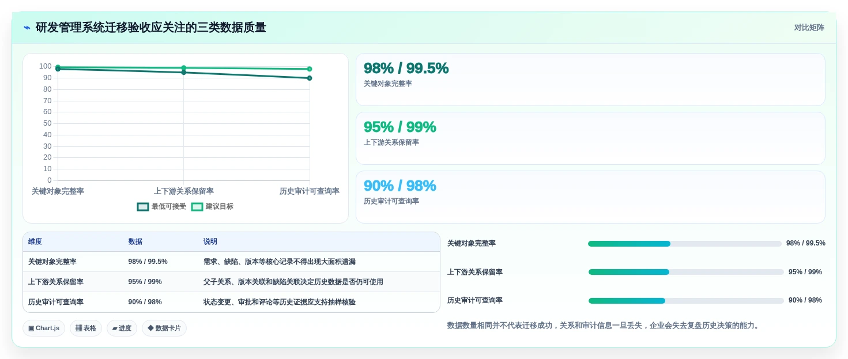Click progress label 90% / 98% at right
This screenshot has height=359, width=848.
point(805,300)
